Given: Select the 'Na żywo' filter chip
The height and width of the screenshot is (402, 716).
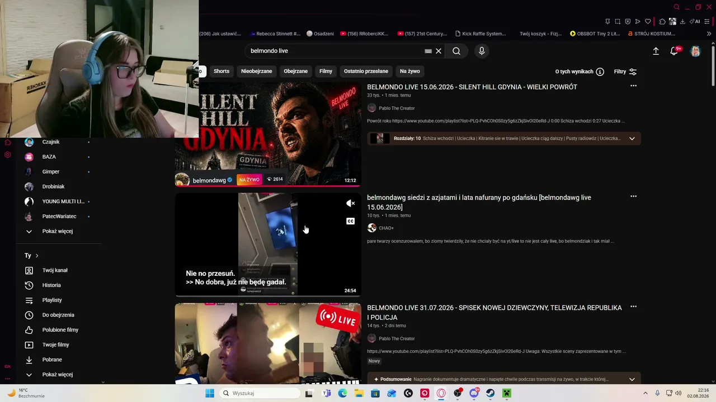Looking at the screenshot, I should click(410, 71).
